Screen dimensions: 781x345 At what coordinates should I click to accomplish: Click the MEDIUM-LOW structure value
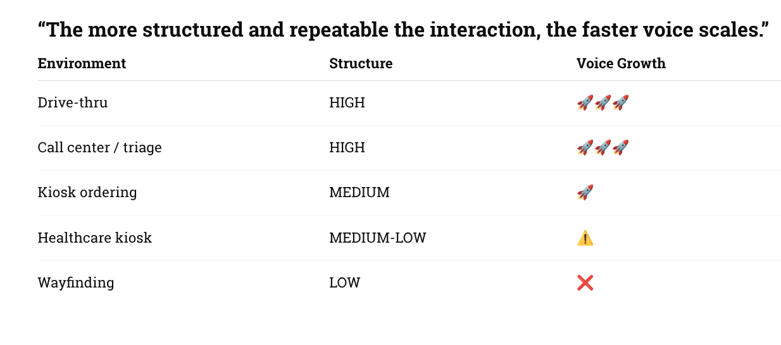(x=378, y=238)
